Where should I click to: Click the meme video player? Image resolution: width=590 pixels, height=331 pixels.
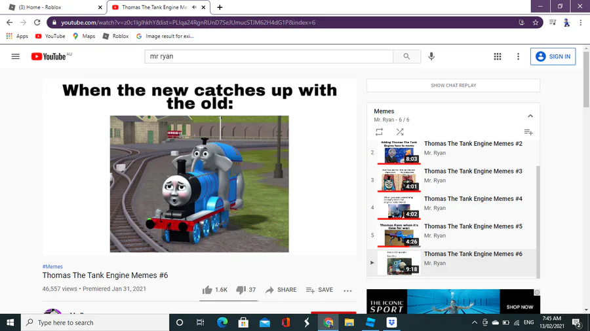coord(199,167)
